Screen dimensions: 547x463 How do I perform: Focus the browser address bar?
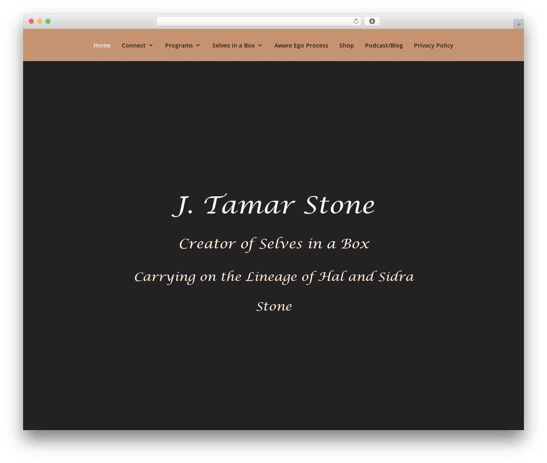(259, 21)
